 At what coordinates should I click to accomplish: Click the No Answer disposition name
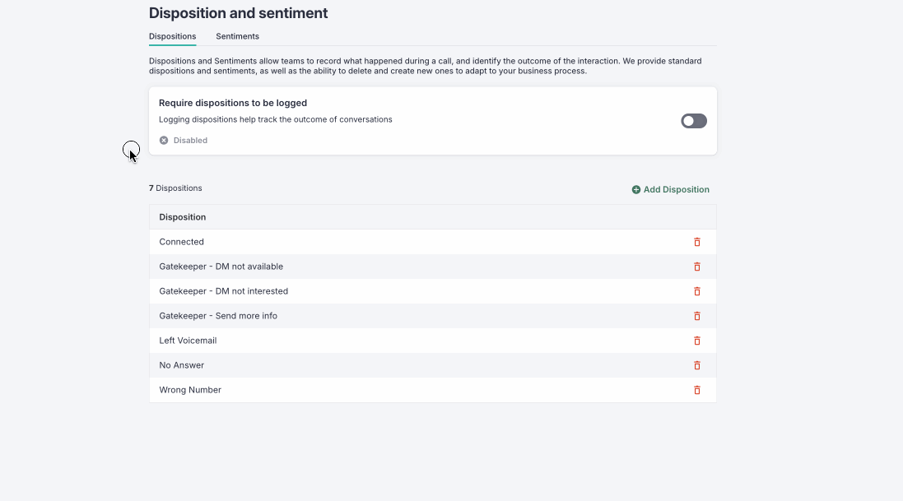pyautogui.click(x=182, y=365)
